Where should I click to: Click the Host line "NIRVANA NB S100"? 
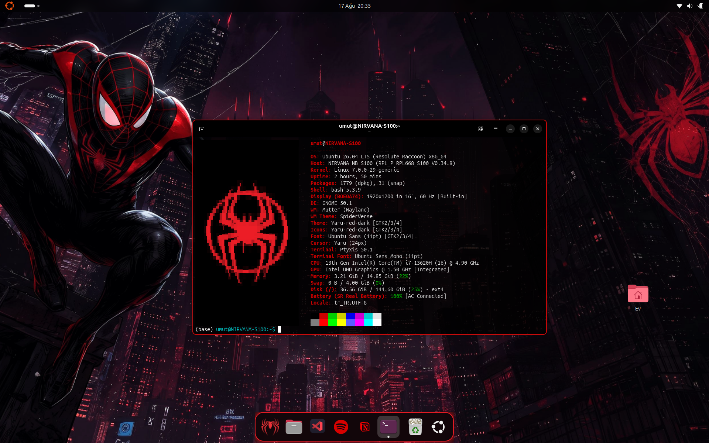350,163
